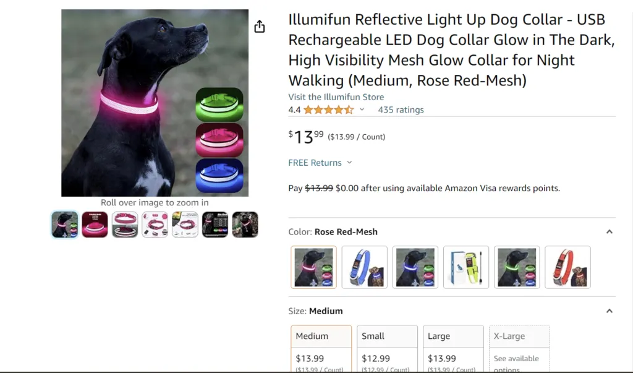
Task: Click the main product image of dog
Action: (x=155, y=103)
